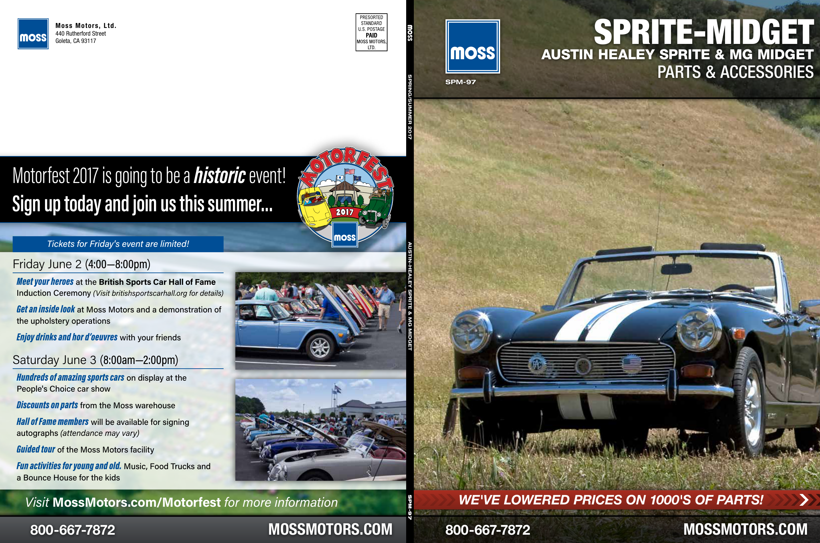This screenshot has width=820, height=543.
Task: Click the 'PARTS & ACCESSORIES' heading
Action: pyautogui.click(x=735, y=72)
